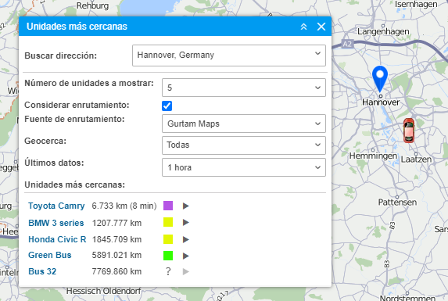The image size is (448, 301).
Task: Play route arrow for BMW 3 series
Action: (186, 223)
